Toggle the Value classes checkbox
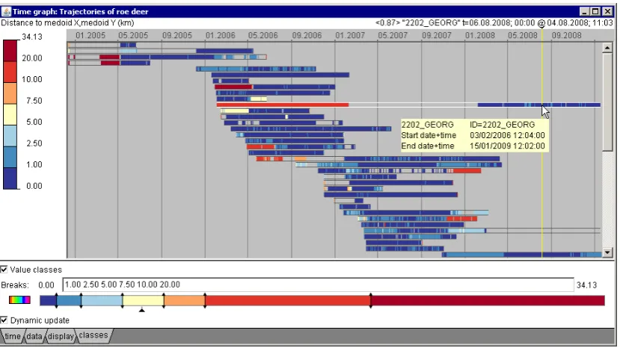Screen dimensions: 620x348 (x=4, y=270)
